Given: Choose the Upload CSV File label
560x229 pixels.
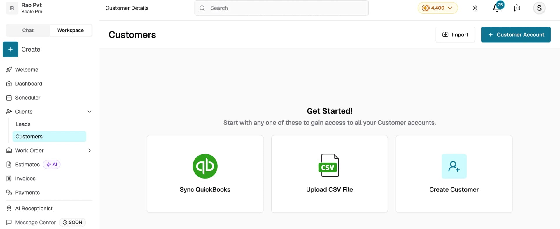Looking at the screenshot, I should (330, 190).
